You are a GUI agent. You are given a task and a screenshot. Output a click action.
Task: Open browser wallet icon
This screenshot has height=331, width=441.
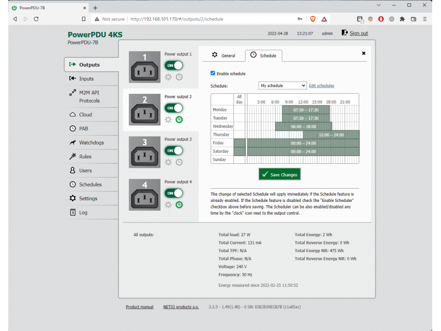[x=413, y=19]
